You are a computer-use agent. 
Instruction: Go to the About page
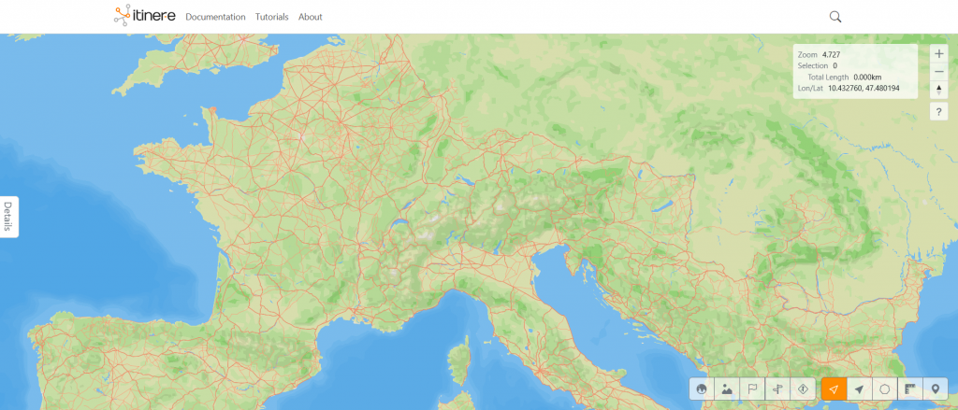311,17
